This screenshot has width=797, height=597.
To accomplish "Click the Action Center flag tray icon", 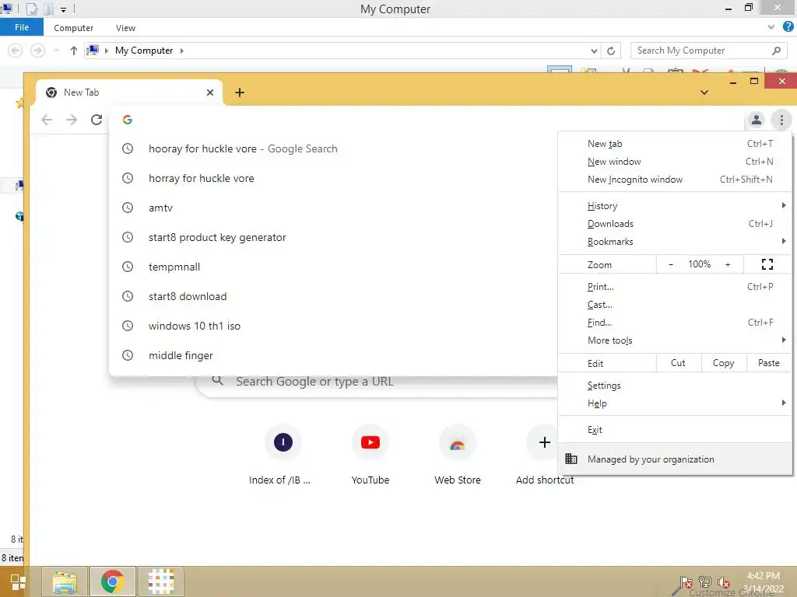I will (x=686, y=582).
